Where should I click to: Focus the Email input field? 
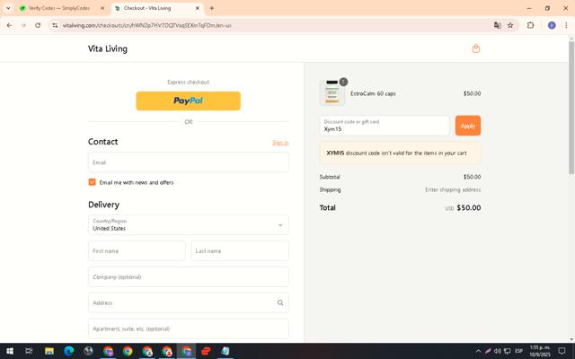coord(188,162)
